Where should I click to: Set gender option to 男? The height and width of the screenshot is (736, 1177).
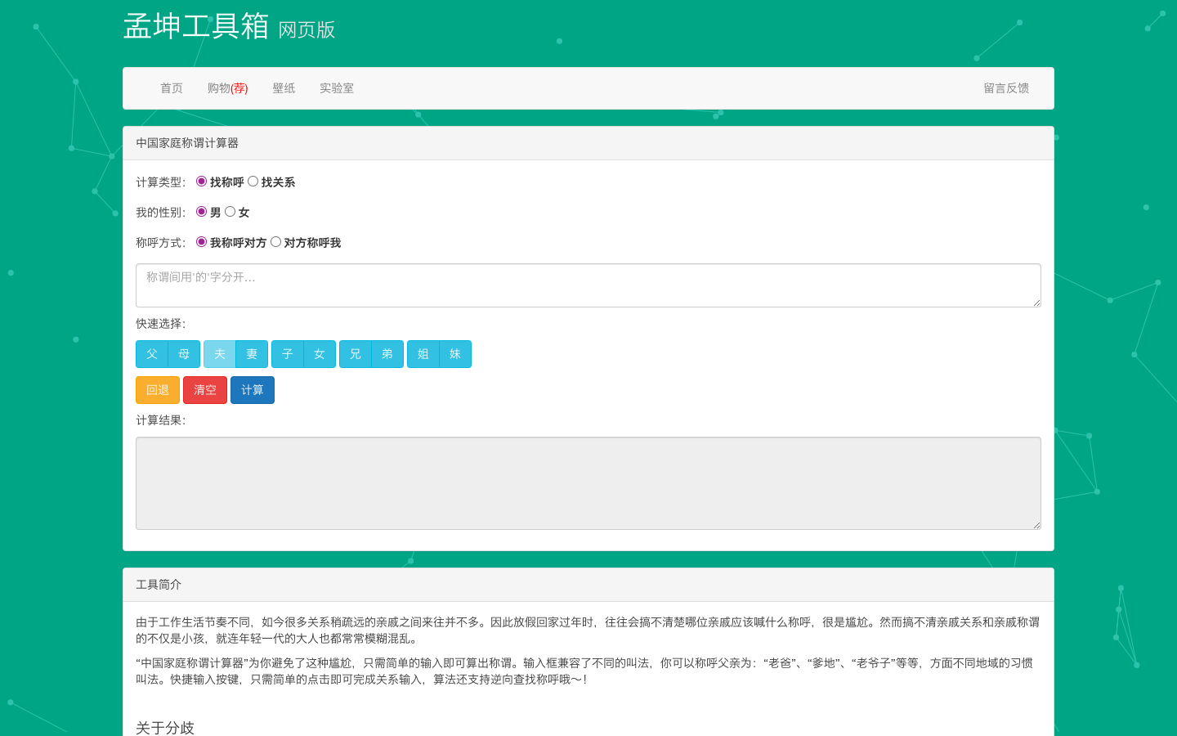[x=201, y=211]
